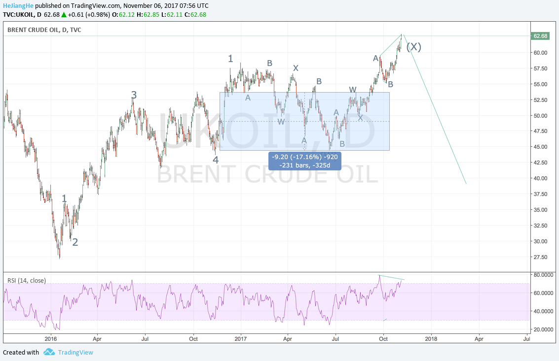Click the low price L:62.11

[x=172, y=15]
